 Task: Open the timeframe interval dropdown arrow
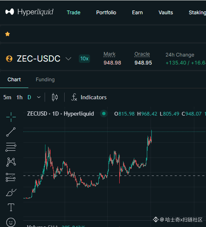pyautogui.click(x=39, y=97)
